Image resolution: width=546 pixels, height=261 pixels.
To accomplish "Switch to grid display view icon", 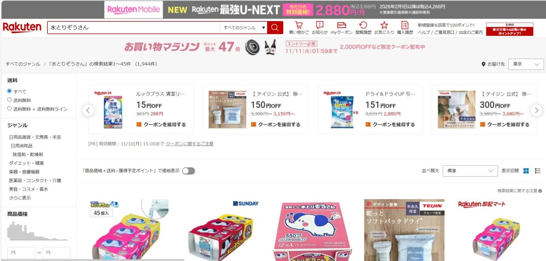I will [526, 171].
